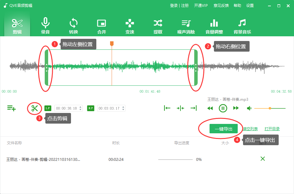Switch to the 剪辑 tab
The width and height of the screenshot is (294, 194).
coord(17,25)
